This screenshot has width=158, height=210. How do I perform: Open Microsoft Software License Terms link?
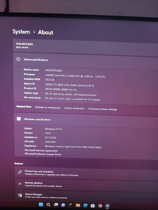[x=43, y=154]
